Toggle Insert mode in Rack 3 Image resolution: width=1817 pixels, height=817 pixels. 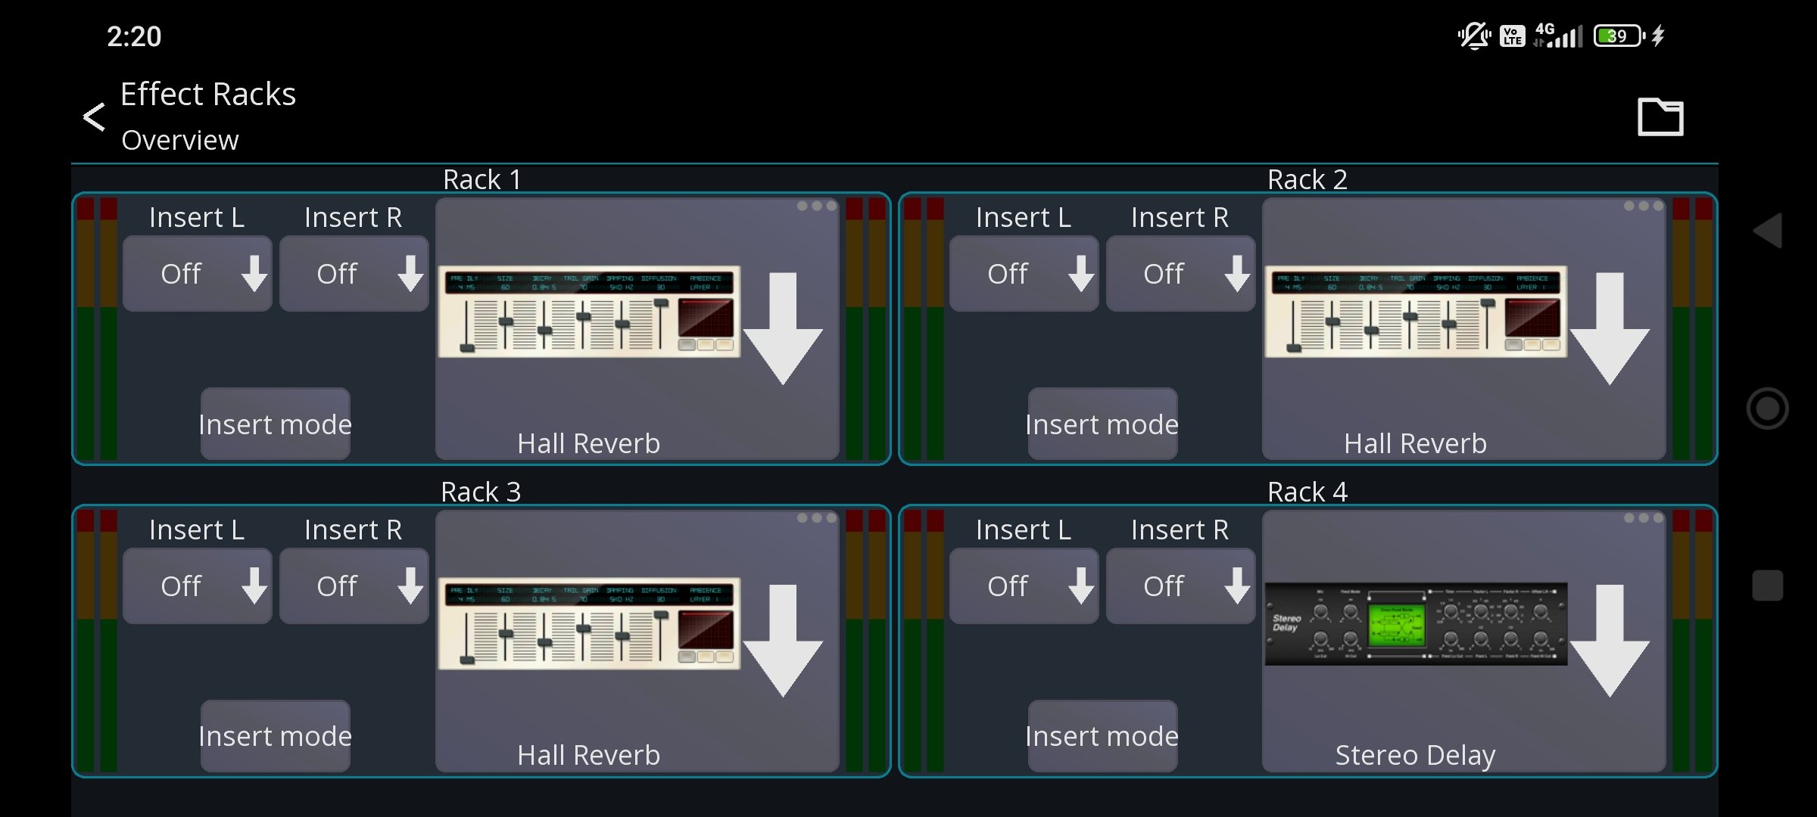click(276, 736)
